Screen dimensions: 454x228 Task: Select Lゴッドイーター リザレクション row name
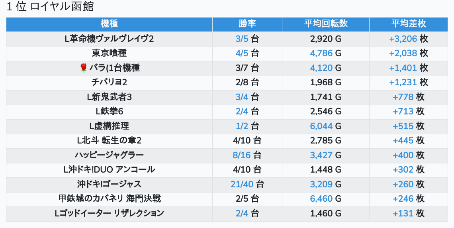tap(109, 213)
